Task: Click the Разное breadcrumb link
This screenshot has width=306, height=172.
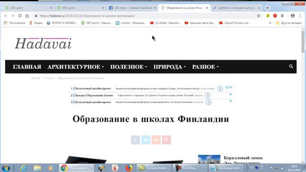Action: [x=49, y=78]
